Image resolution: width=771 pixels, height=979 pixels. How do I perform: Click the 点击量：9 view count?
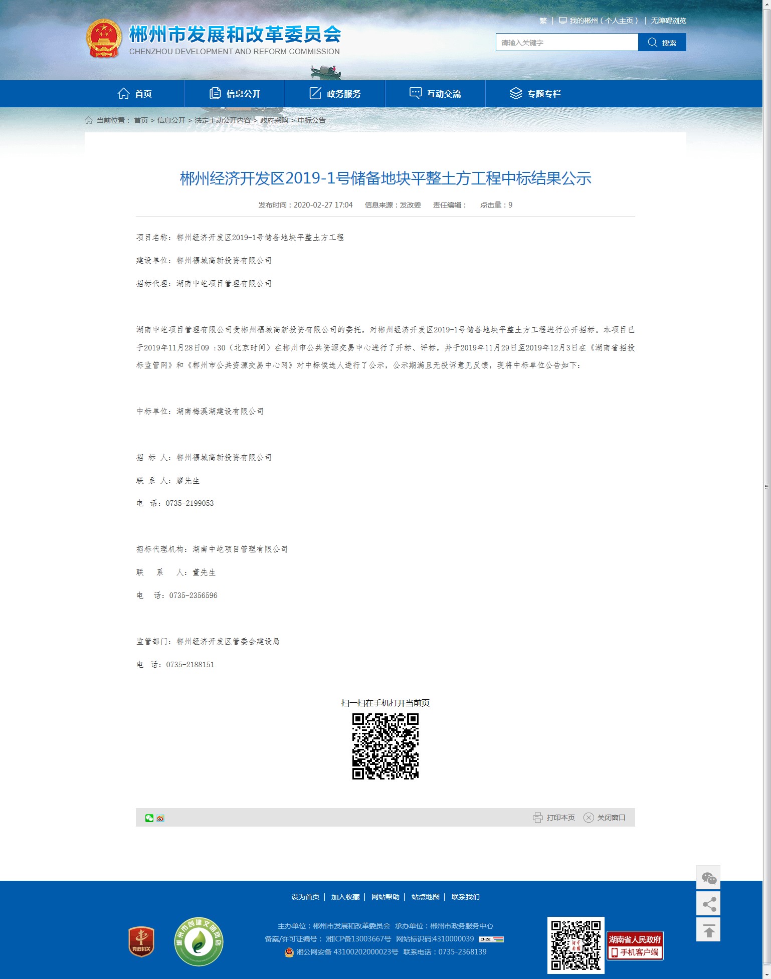(x=496, y=205)
